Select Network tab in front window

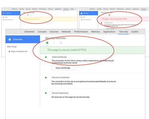coord(66,32)
